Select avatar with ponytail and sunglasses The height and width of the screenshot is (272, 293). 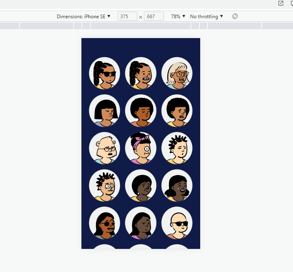[105, 73]
